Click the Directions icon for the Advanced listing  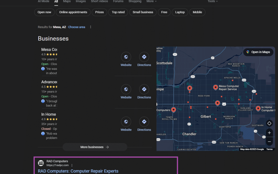click(144, 89)
